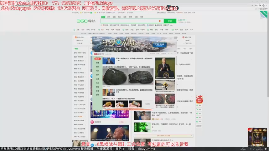
Task: Select 推荐 category in news popup
Action: tap(98, 63)
